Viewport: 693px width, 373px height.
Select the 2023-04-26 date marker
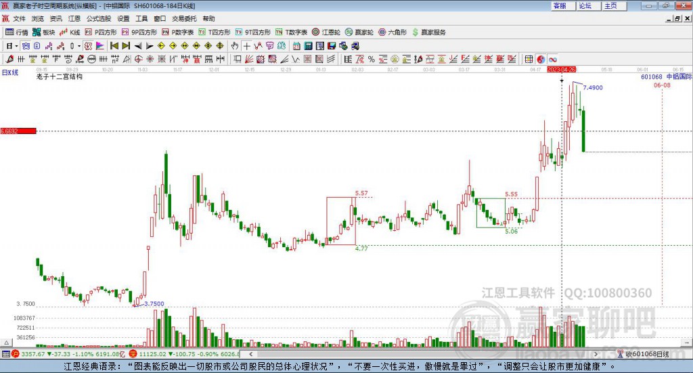[x=561, y=70]
